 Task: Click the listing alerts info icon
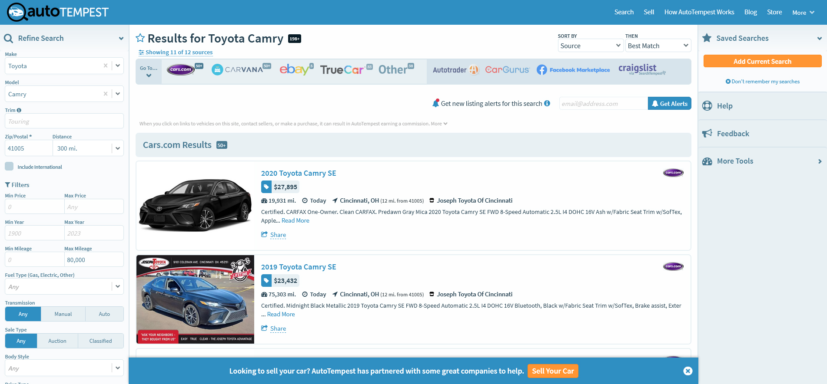click(x=547, y=103)
